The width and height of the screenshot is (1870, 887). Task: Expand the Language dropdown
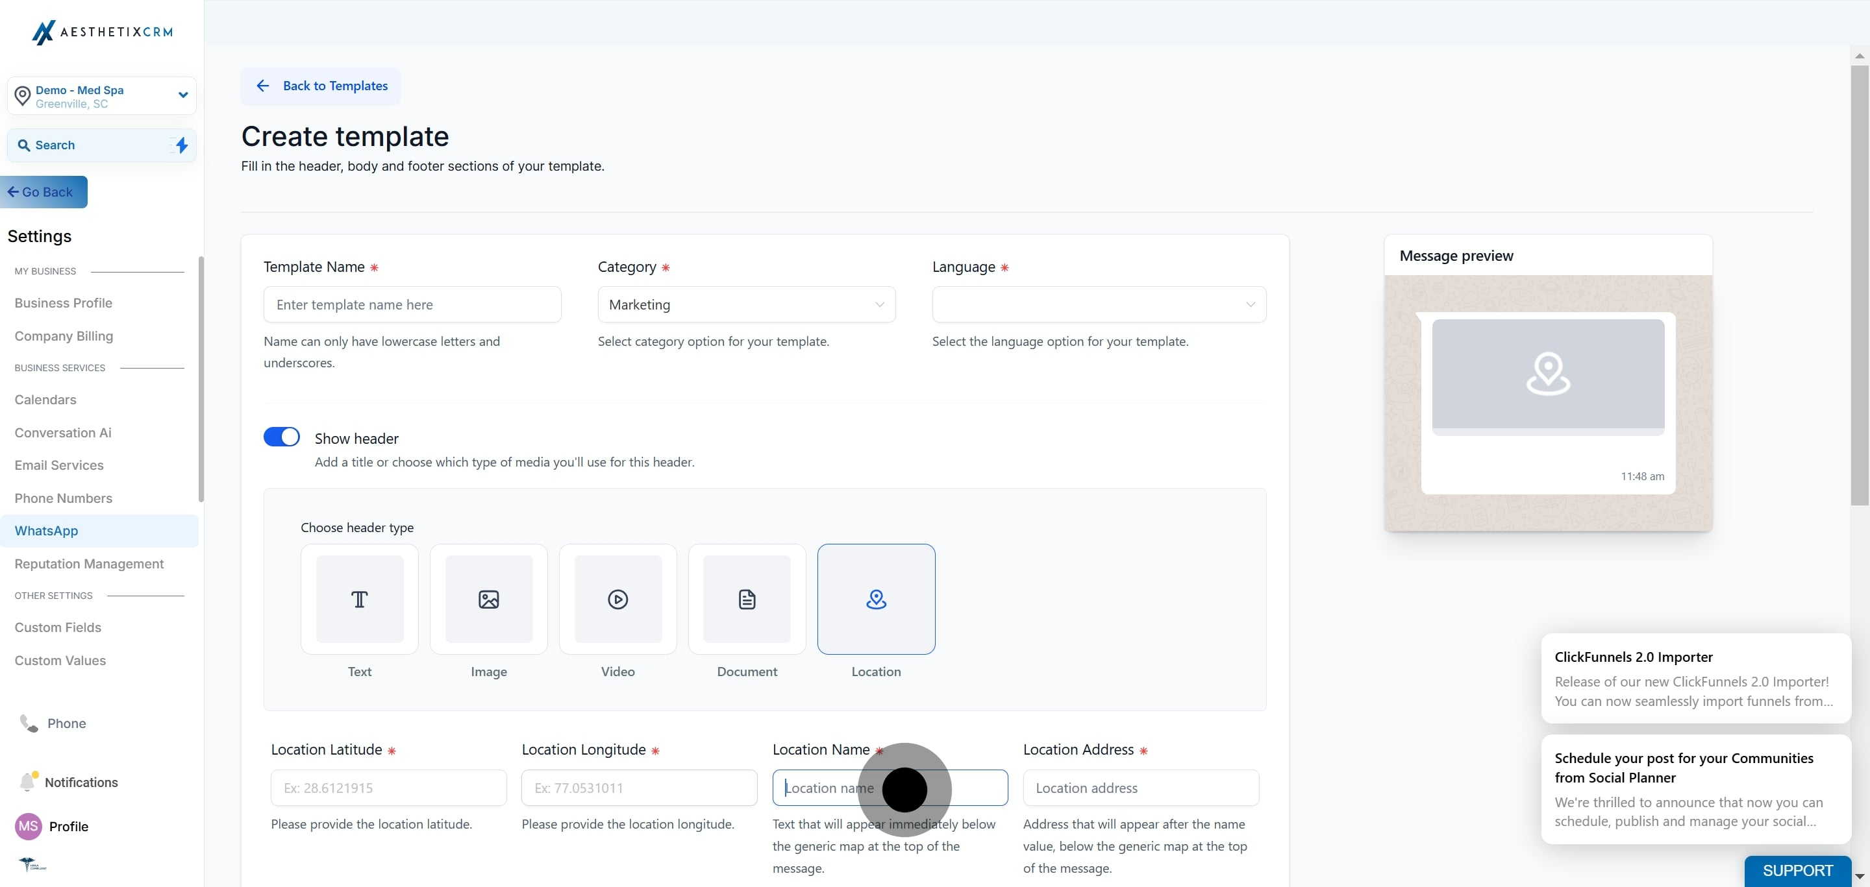pyautogui.click(x=1099, y=304)
